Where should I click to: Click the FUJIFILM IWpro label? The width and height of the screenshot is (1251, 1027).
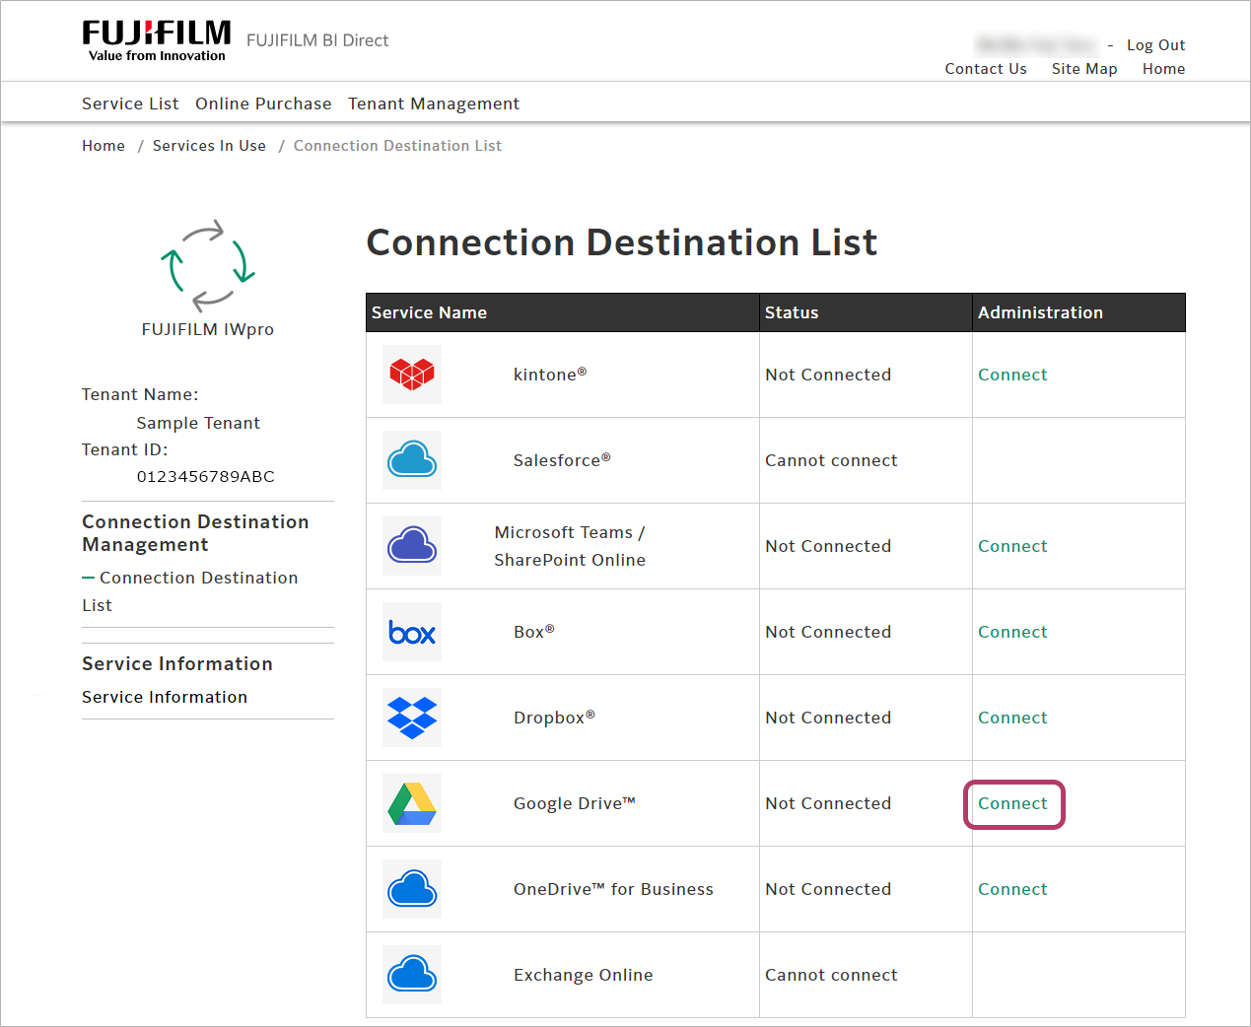click(x=208, y=329)
